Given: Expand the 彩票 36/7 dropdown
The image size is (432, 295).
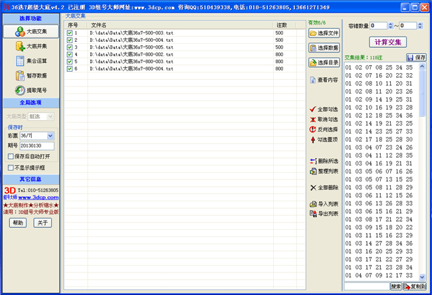Looking at the screenshot, I should pos(50,136).
